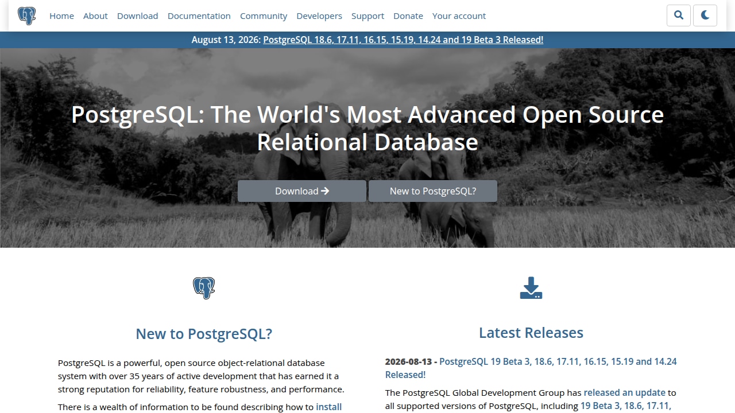
Task: Click the New to PostgreSQL? hero button
Action: click(x=433, y=191)
